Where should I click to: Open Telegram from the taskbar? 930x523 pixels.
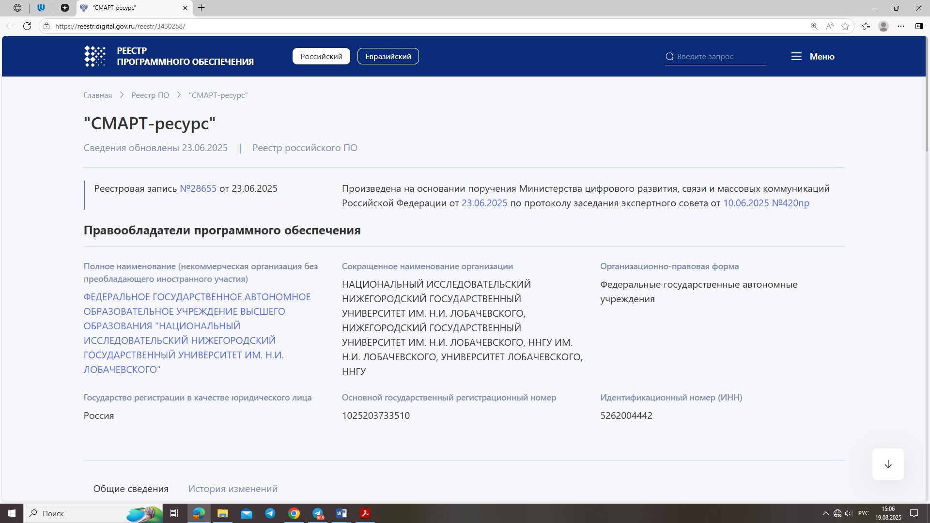point(270,513)
